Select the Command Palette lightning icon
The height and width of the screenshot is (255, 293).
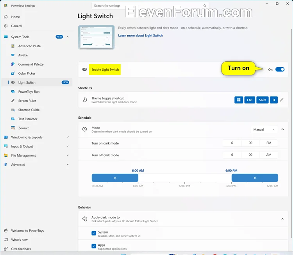[13, 64]
